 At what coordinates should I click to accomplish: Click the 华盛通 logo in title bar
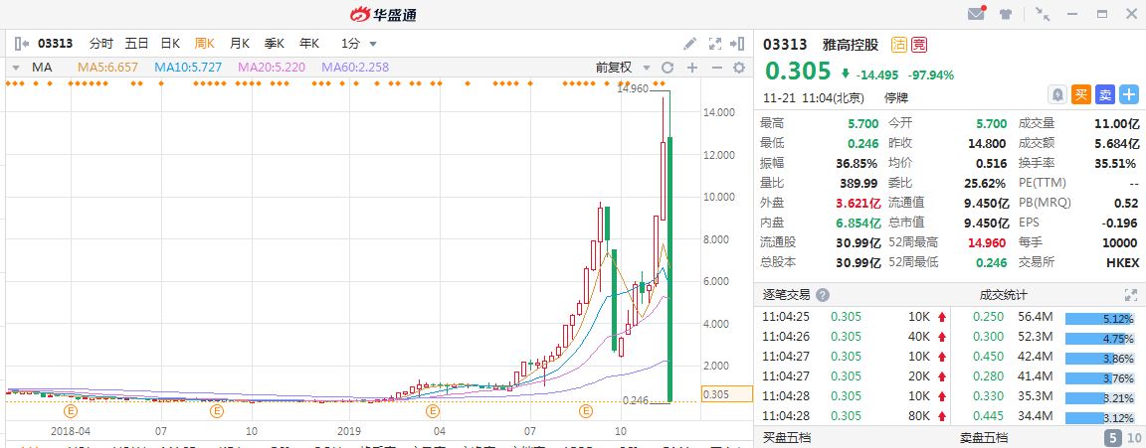point(384,14)
